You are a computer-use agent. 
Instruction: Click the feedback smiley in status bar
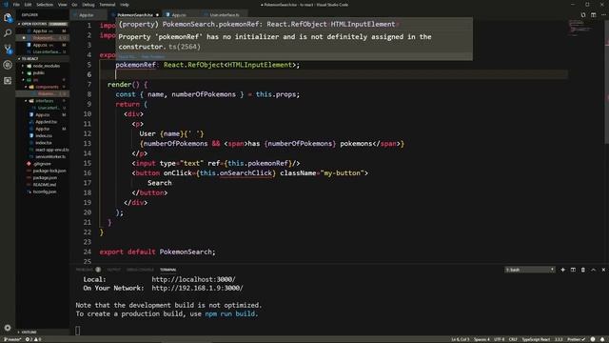tap(593, 339)
